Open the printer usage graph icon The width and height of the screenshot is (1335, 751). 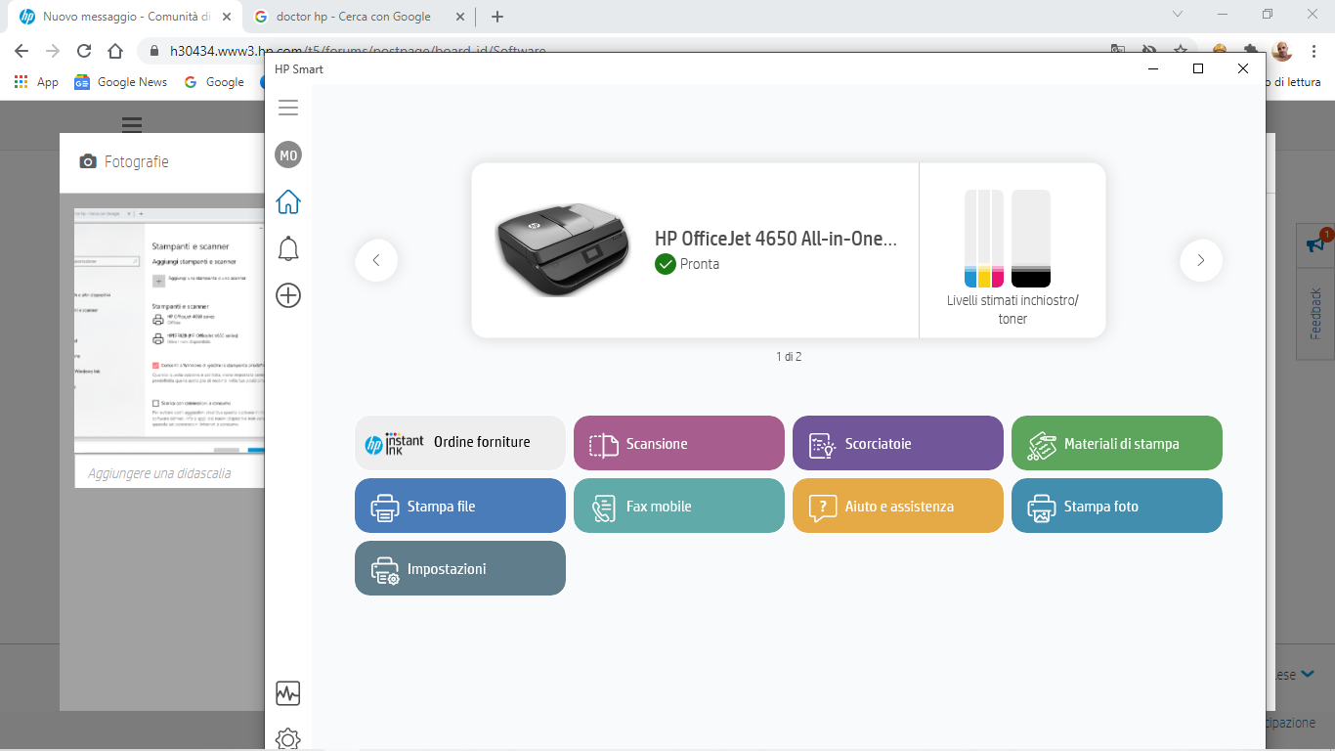pyautogui.click(x=287, y=693)
